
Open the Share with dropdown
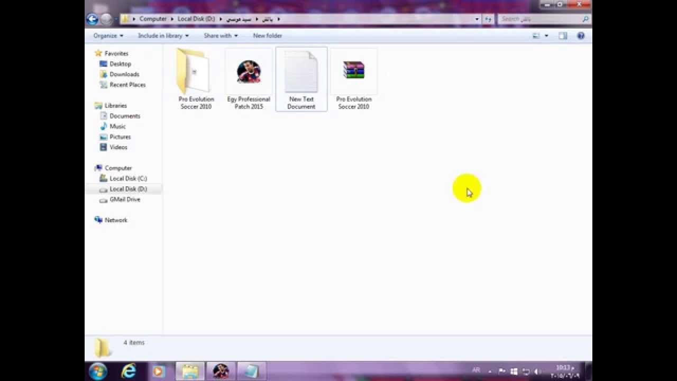(x=221, y=35)
